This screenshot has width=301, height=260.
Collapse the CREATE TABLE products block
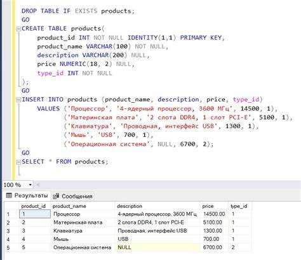coord(18,29)
